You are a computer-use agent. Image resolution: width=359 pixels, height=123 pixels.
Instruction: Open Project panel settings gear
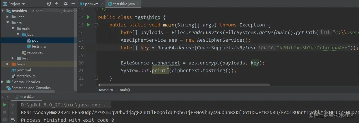click(66, 4)
